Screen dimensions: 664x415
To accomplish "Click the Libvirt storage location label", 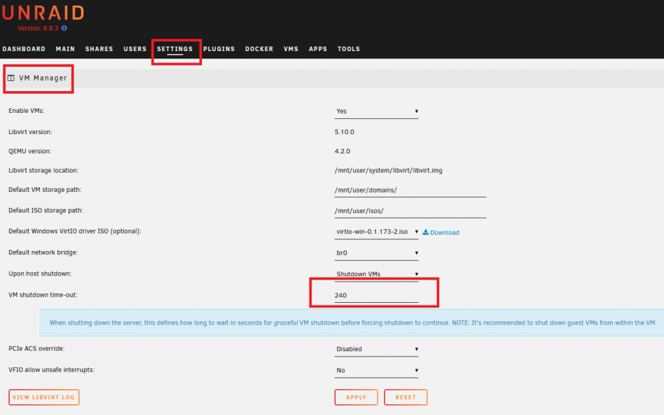I will (x=44, y=170).
